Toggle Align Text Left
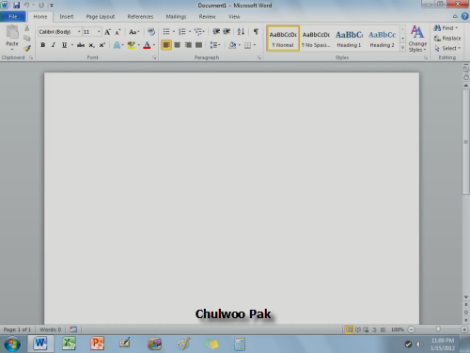This screenshot has height=353, width=470. coord(166,45)
